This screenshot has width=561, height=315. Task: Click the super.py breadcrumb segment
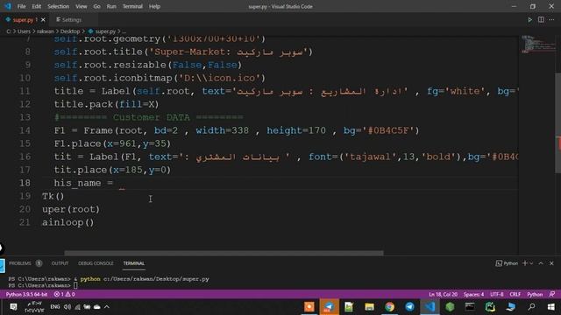105,31
